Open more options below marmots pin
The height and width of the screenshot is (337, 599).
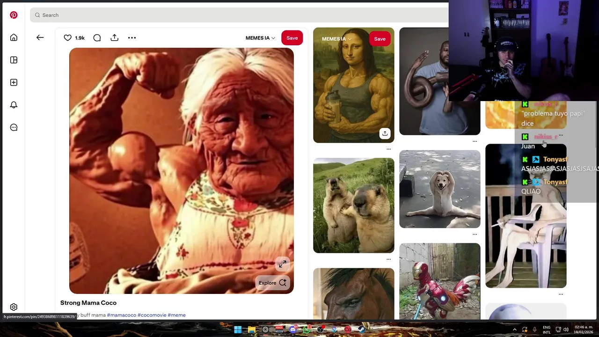click(388, 259)
